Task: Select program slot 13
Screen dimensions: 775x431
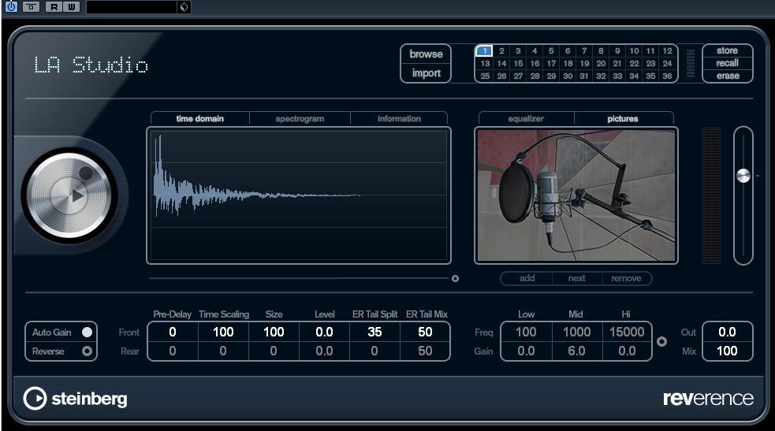Action: [x=485, y=64]
